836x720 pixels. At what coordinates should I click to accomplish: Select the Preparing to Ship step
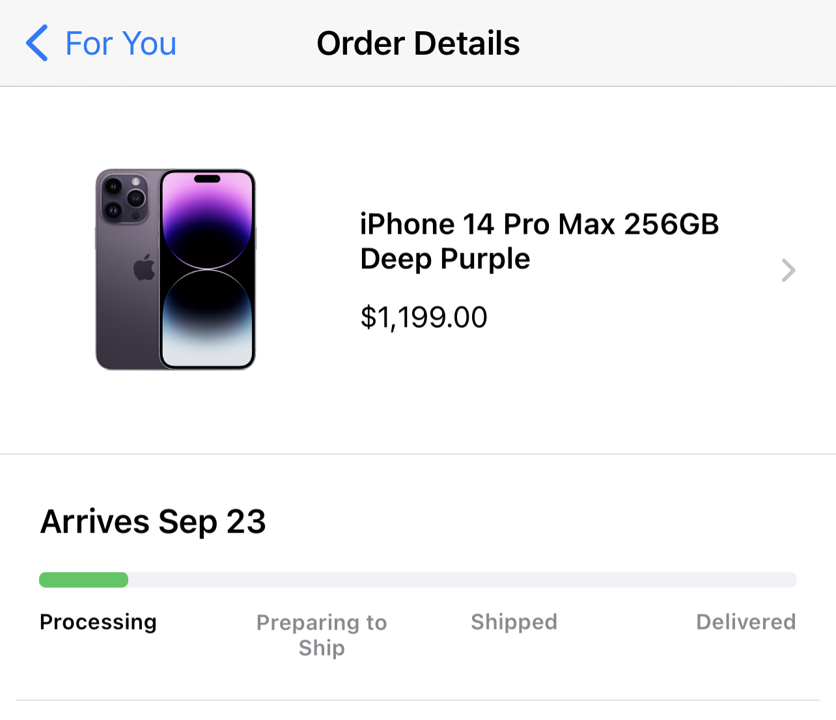[x=322, y=635]
